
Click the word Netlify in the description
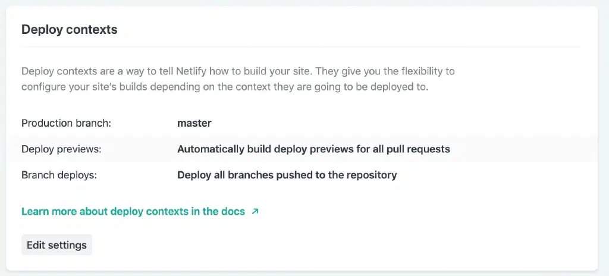192,71
